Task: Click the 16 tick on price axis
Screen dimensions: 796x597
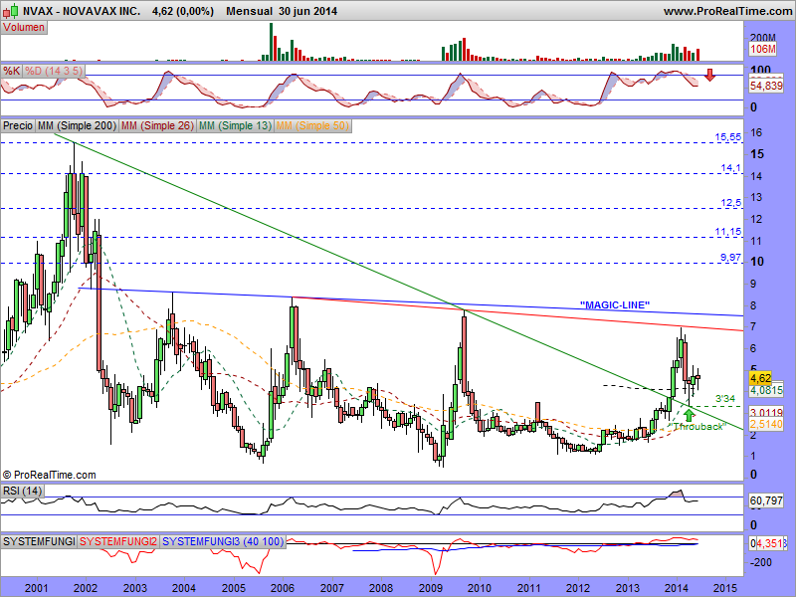Action: [x=756, y=132]
